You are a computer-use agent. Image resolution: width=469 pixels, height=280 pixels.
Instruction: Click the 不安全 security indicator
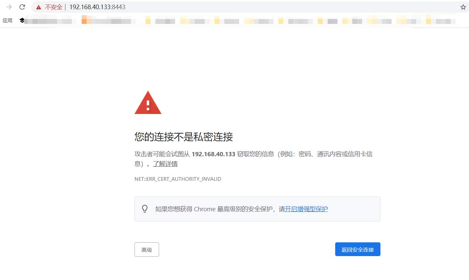[53, 7]
